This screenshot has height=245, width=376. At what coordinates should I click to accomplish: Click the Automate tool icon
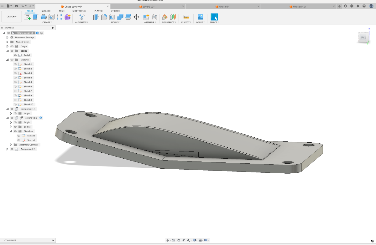[x=82, y=17]
